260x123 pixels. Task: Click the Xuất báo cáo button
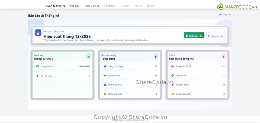pyautogui.click(x=194, y=35)
